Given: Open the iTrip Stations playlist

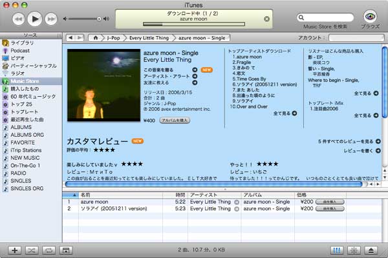Looking at the screenshot, I should [x=31, y=150].
